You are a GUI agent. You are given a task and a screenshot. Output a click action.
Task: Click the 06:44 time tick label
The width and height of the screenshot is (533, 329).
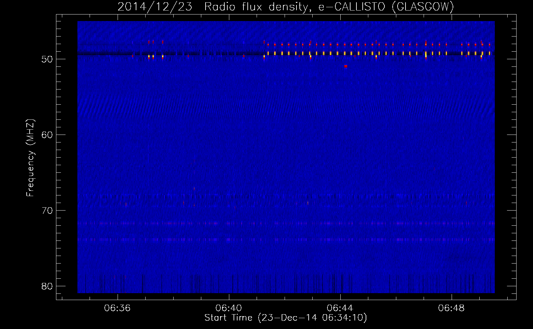coord(340,308)
